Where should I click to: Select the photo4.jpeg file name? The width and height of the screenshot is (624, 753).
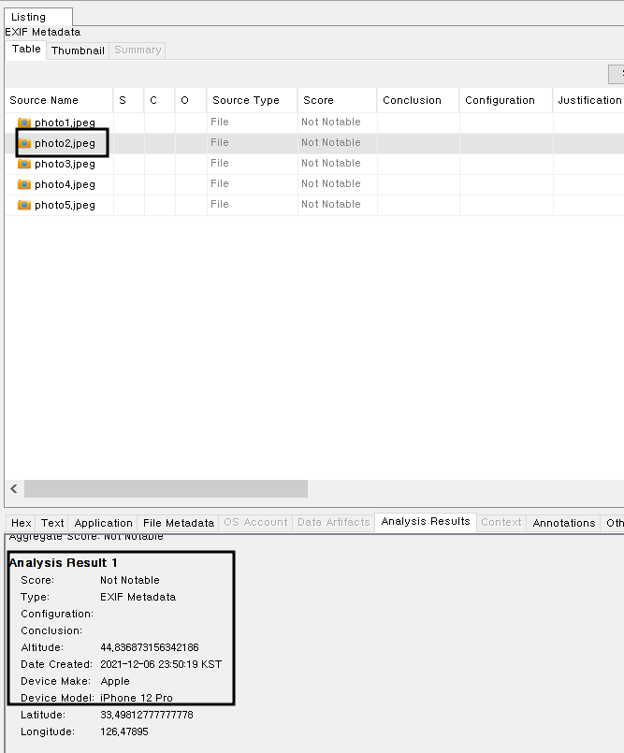[x=65, y=185]
